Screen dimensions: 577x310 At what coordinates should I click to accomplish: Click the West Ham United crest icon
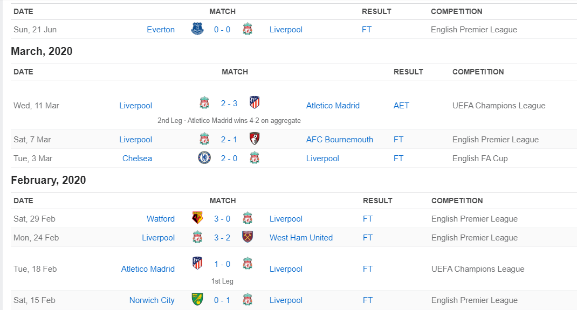click(x=248, y=237)
